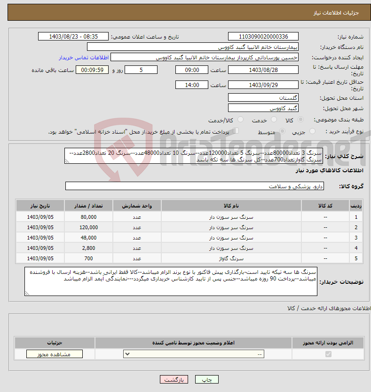Click the remaining days field showing 5

tap(141, 70)
